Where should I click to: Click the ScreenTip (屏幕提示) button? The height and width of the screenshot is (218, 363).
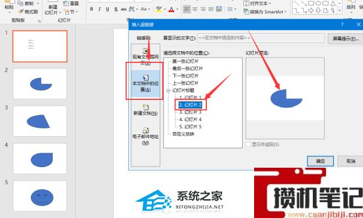[x=345, y=39]
